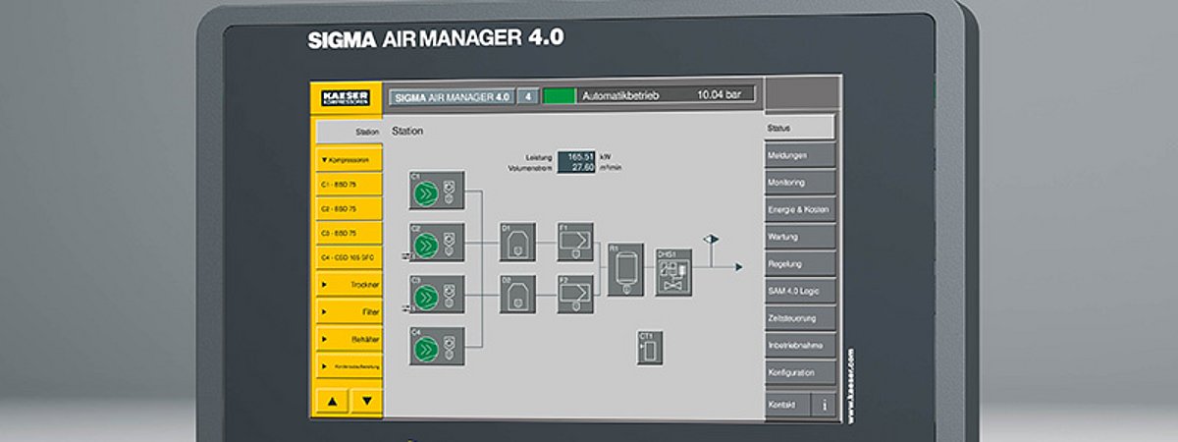
Task: Select C1 - BSD 75 in sidebar
Action: tap(348, 184)
